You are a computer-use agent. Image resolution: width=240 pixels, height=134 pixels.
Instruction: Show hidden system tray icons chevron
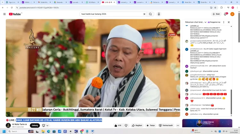pyautogui.click(x=212, y=131)
